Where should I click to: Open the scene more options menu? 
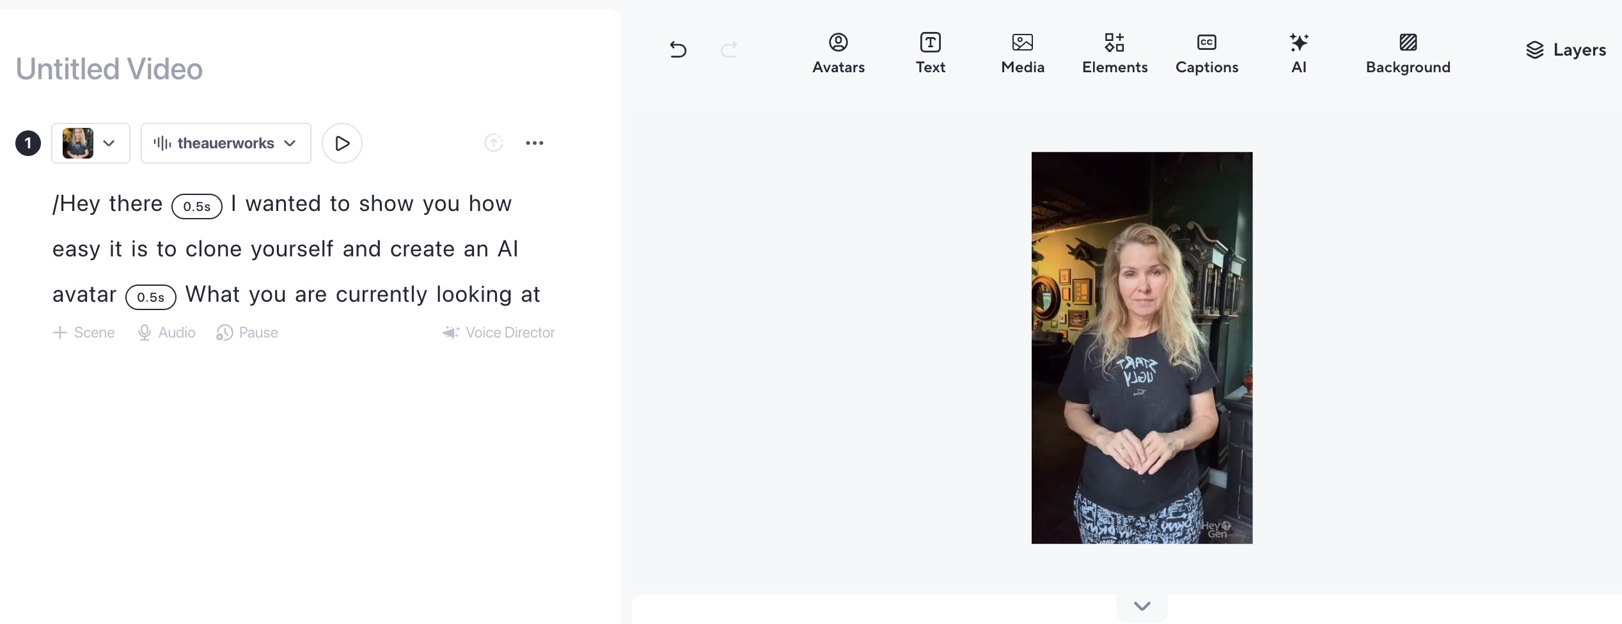(535, 143)
